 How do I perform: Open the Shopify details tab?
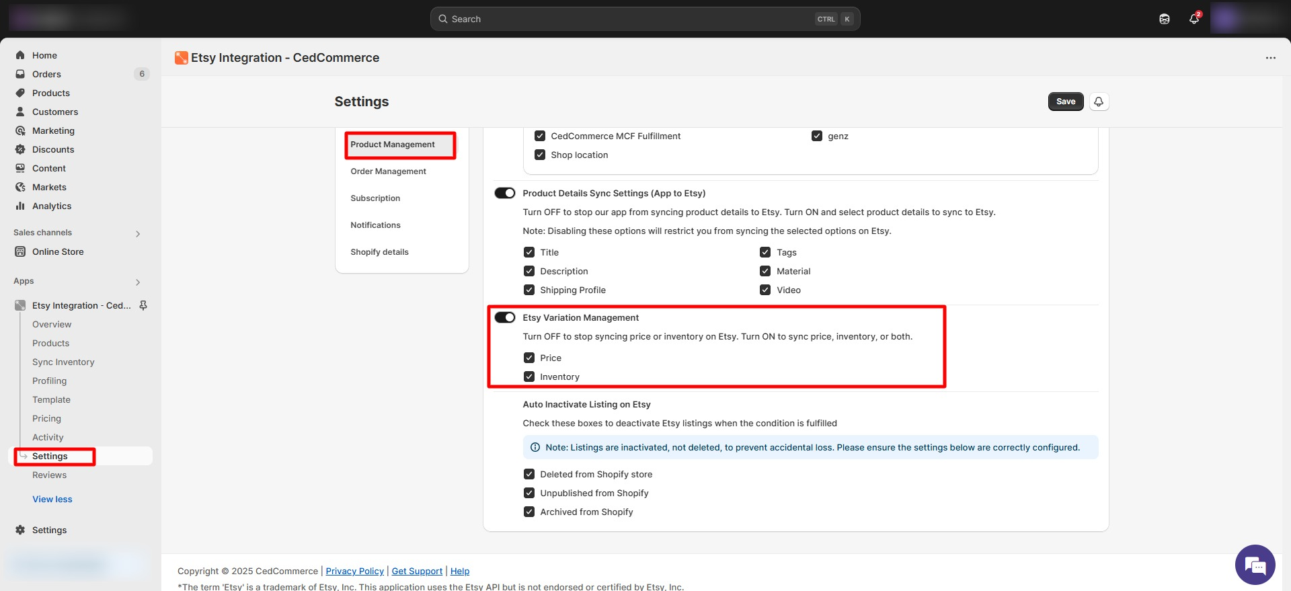(x=379, y=252)
